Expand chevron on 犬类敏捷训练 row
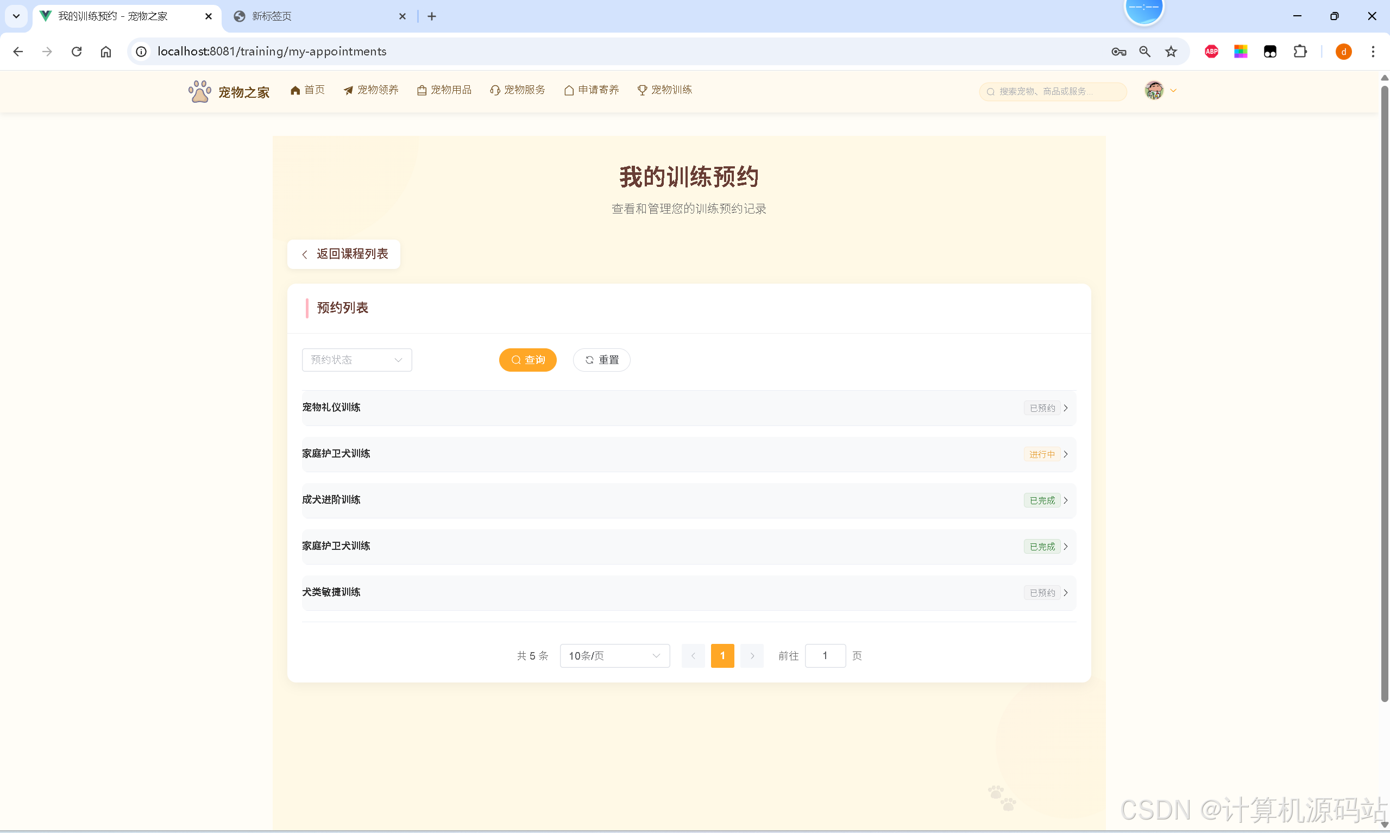The image size is (1390, 833). pyautogui.click(x=1066, y=593)
